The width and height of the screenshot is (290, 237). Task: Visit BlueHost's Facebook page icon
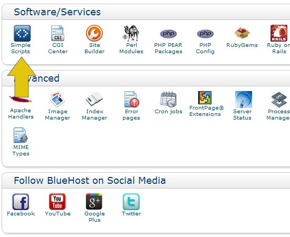click(x=21, y=202)
